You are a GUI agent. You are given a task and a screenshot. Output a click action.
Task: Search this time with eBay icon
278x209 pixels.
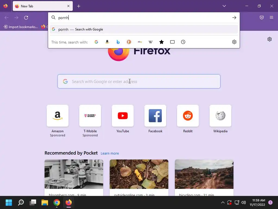point(140,42)
